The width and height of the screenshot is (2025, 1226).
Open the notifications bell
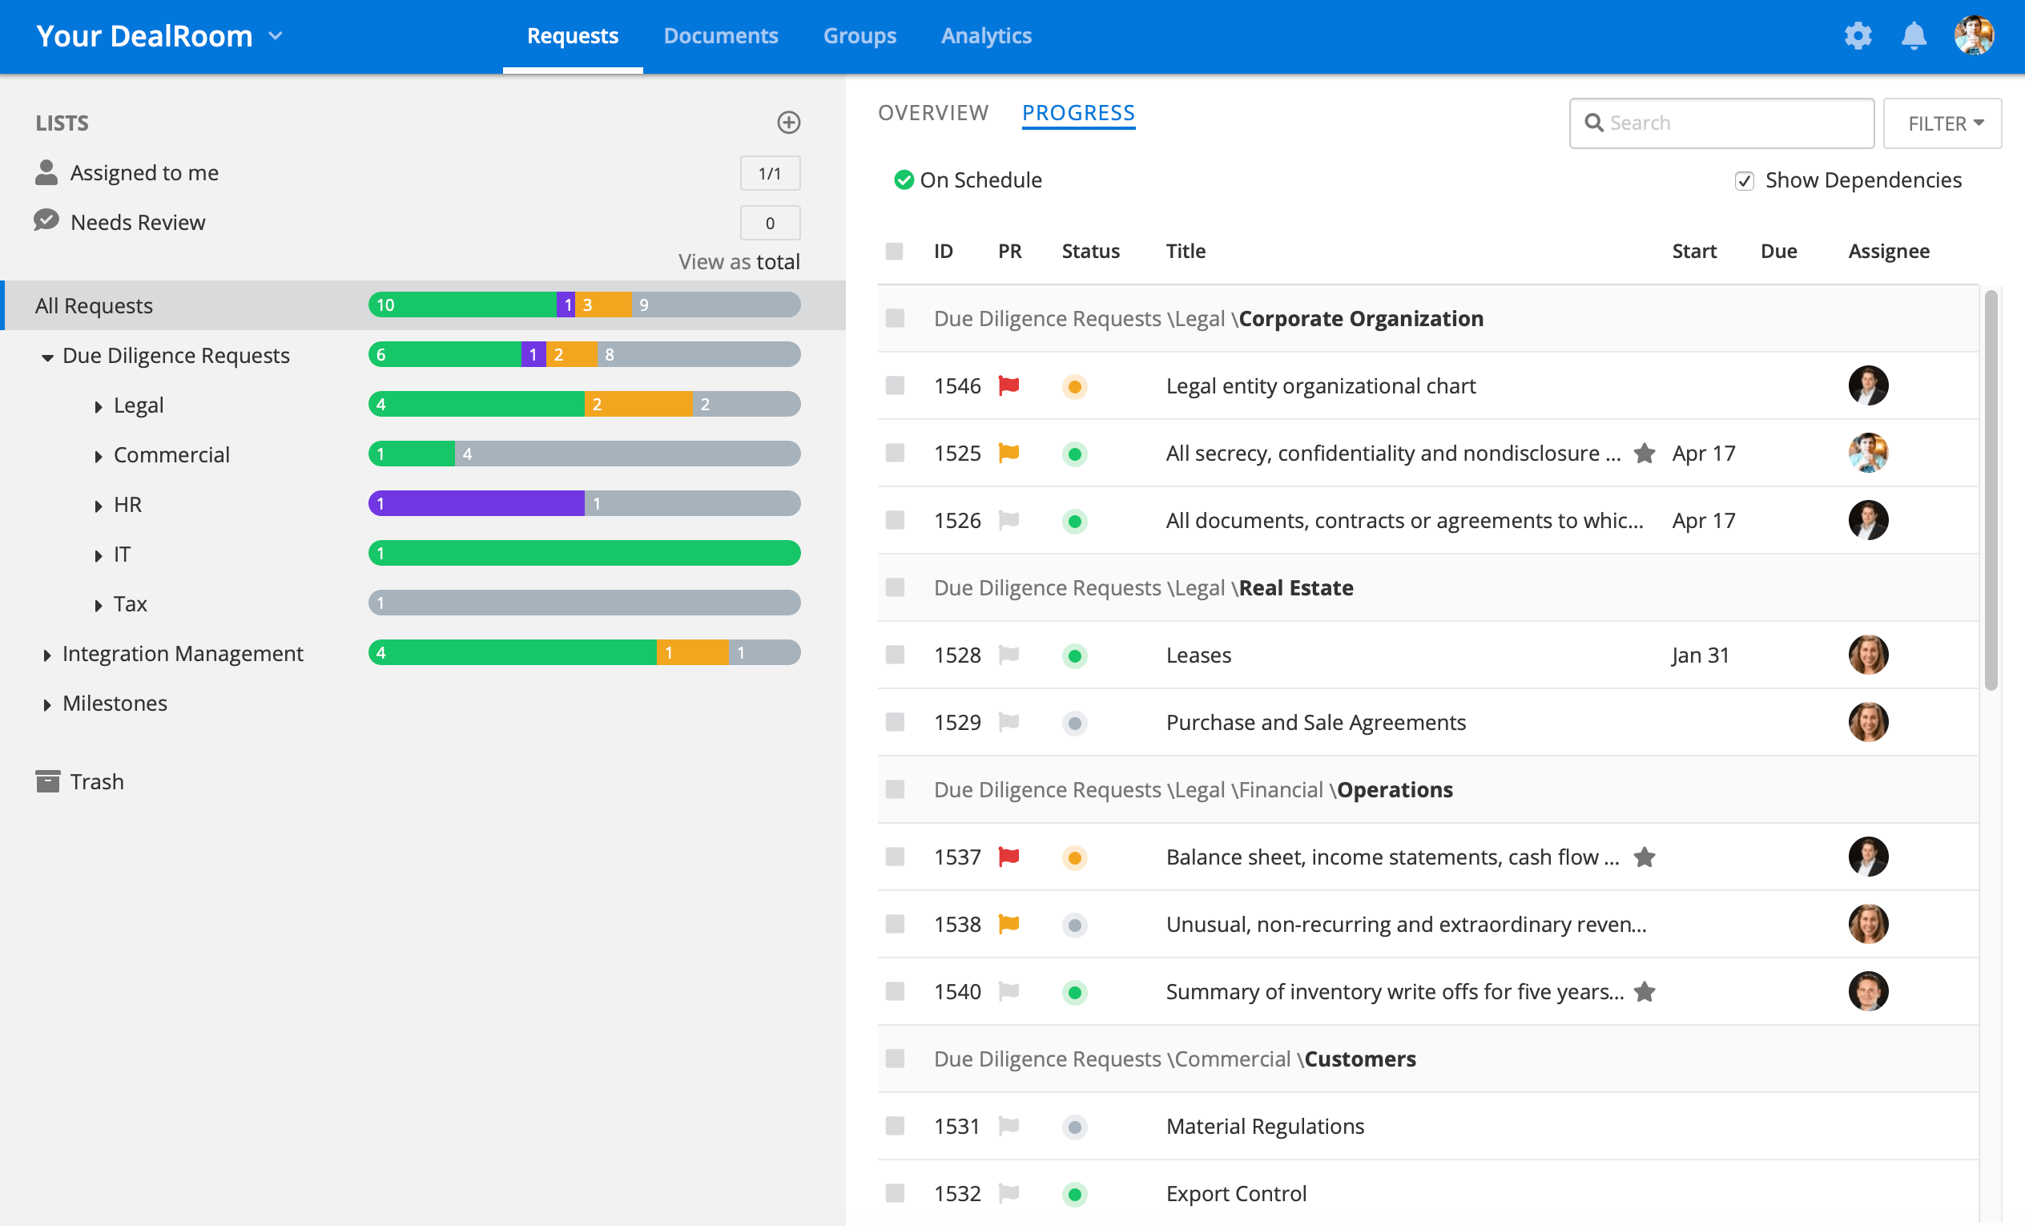coord(1913,36)
